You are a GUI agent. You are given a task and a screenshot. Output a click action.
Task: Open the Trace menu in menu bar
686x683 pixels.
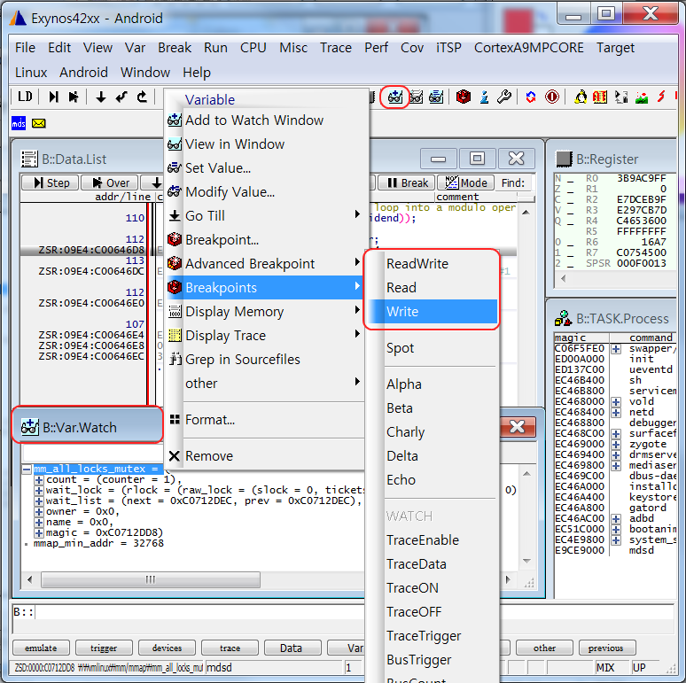(335, 48)
